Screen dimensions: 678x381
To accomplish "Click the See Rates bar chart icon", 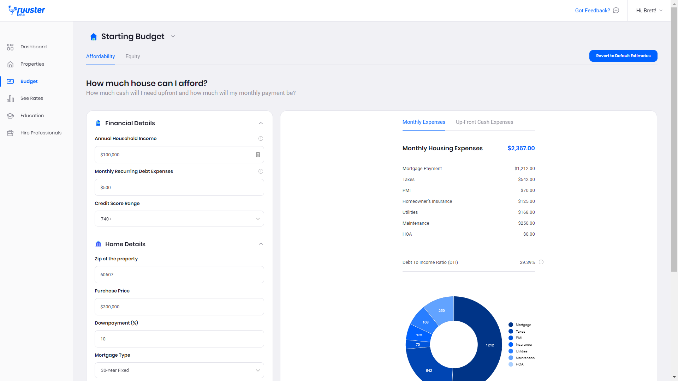I will [x=10, y=98].
